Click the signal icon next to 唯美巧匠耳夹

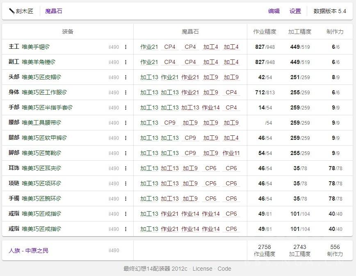58,168
